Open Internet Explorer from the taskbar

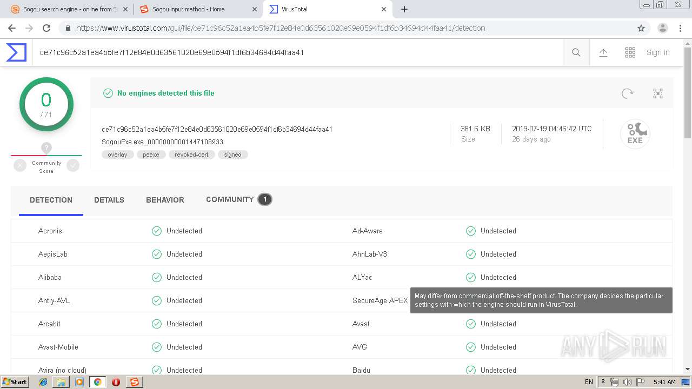pyautogui.click(x=43, y=382)
